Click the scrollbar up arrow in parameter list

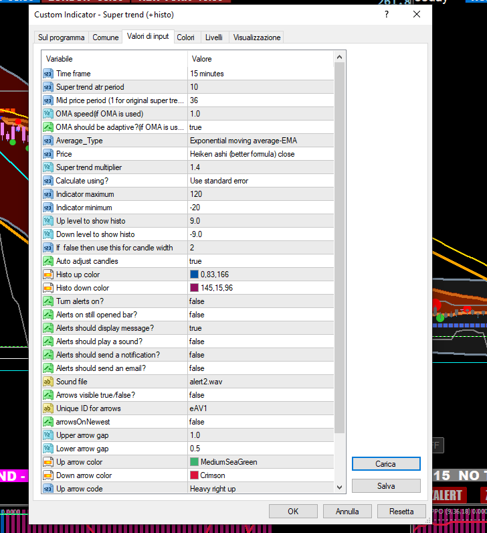point(339,57)
